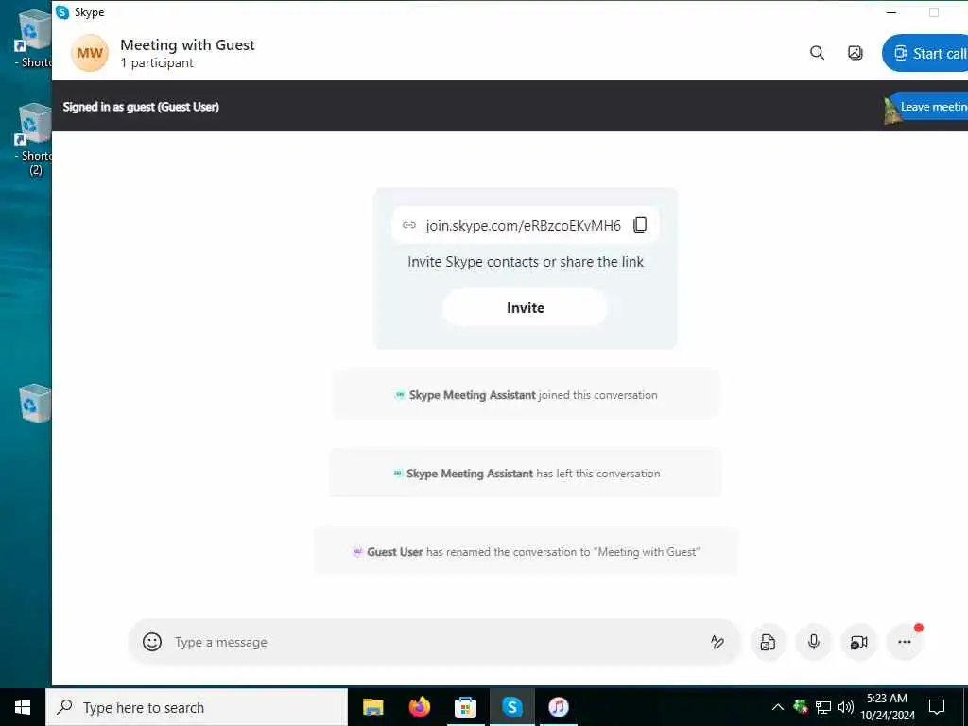Open the volume speaker tray icon
Viewport: 968px width, 726px height.
(x=846, y=707)
